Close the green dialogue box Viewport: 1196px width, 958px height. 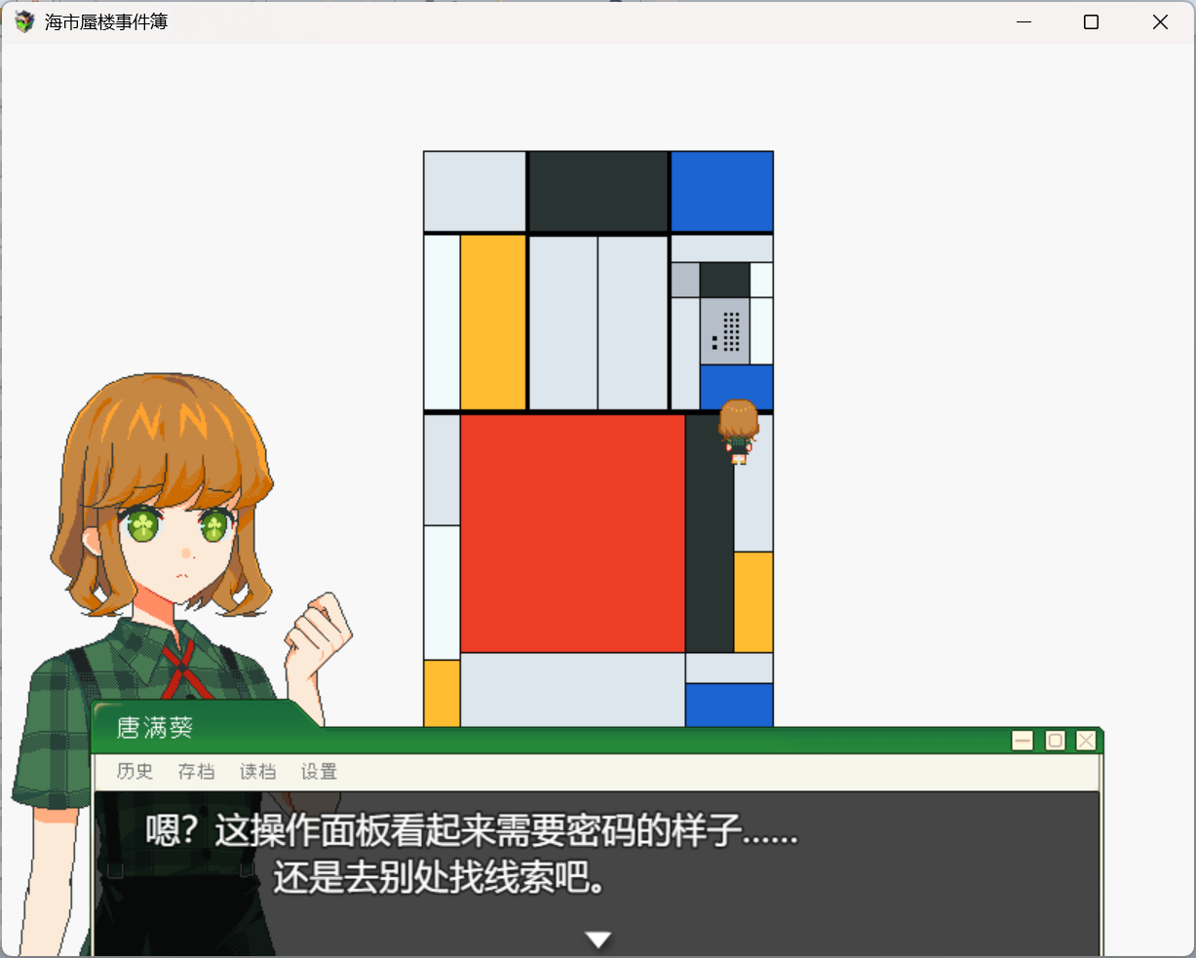tap(1086, 741)
